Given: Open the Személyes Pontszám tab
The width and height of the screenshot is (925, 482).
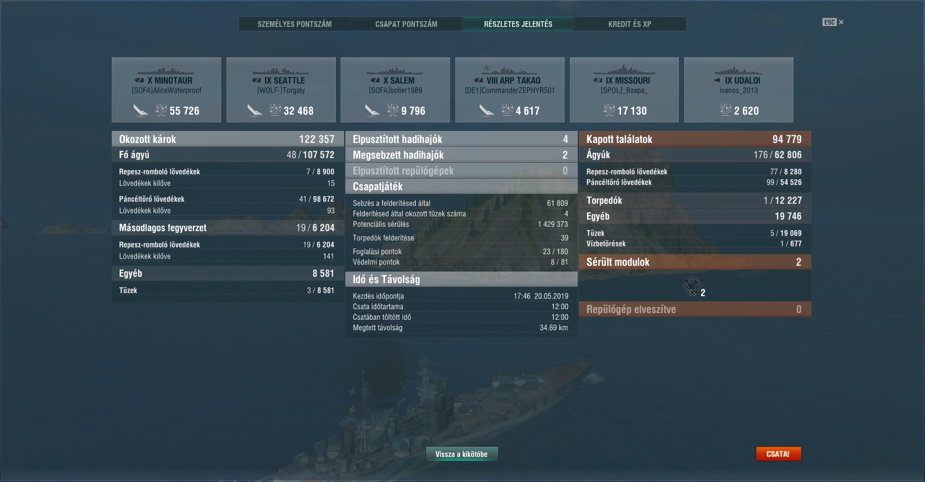Looking at the screenshot, I should tap(294, 24).
